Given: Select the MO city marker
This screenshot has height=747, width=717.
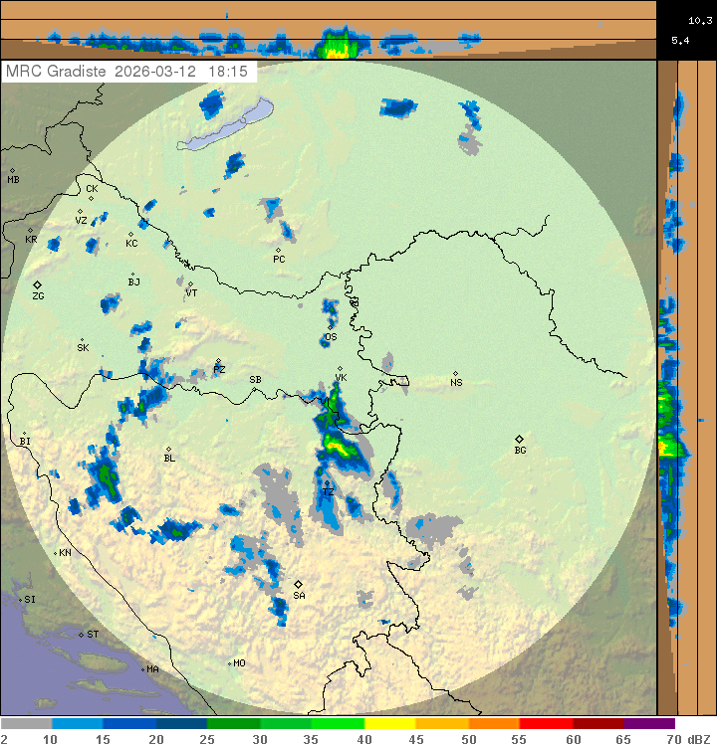Looking at the screenshot, I should tap(229, 663).
